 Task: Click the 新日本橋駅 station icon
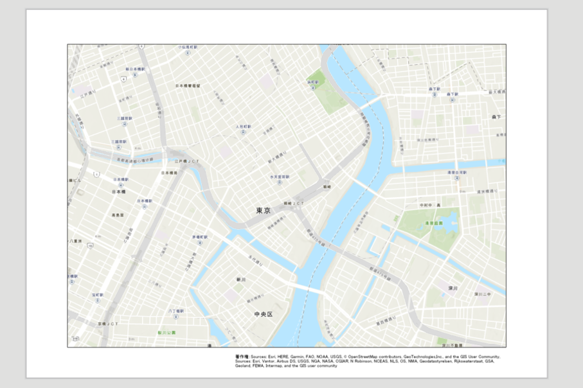136,75
